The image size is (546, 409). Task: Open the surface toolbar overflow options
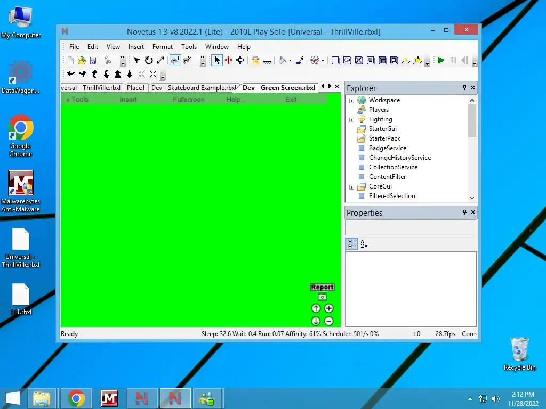pyautogui.click(x=427, y=63)
